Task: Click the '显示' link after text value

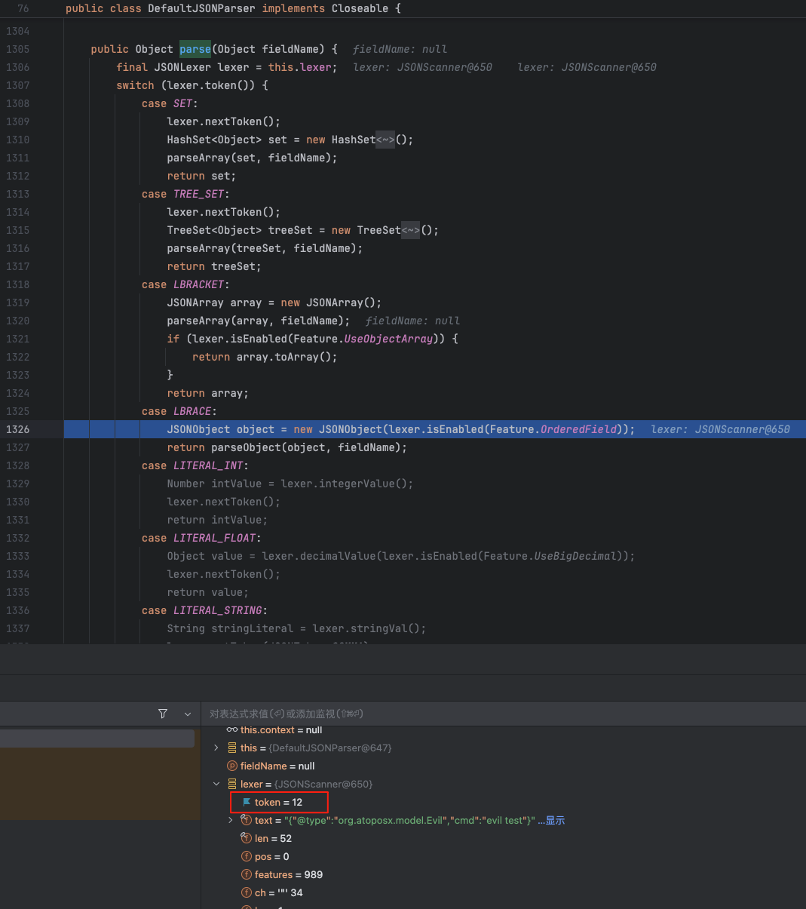Action: tap(555, 820)
